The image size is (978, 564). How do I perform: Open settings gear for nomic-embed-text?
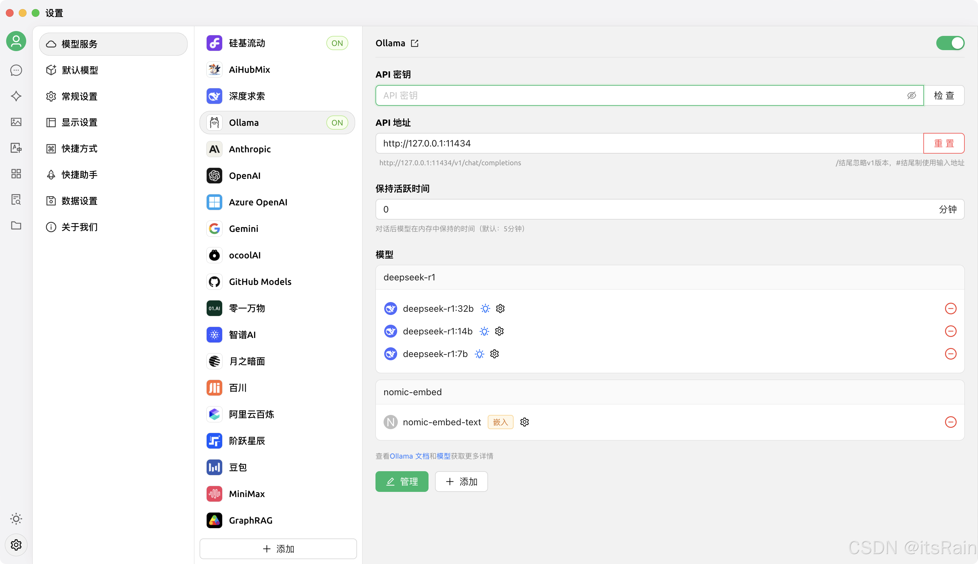click(x=525, y=422)
